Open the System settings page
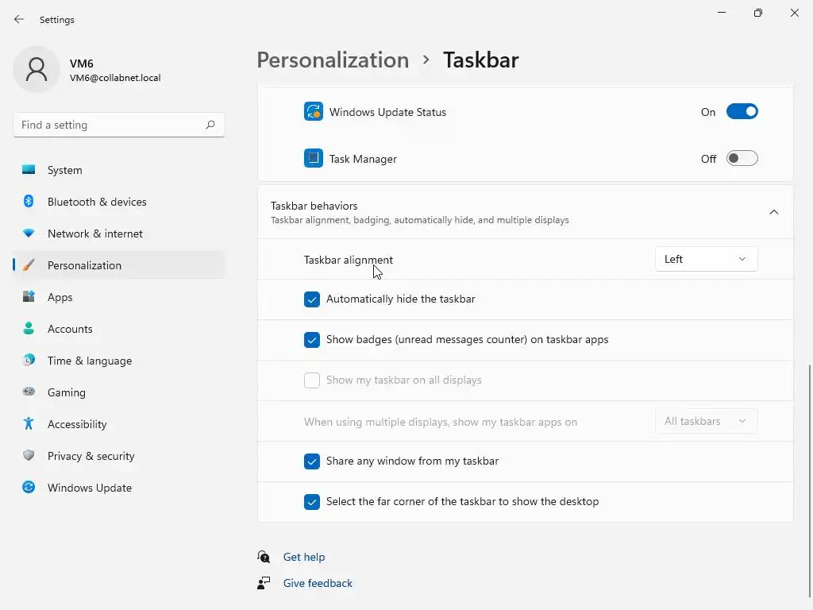The image size is (813, 610). click(65, 170)
